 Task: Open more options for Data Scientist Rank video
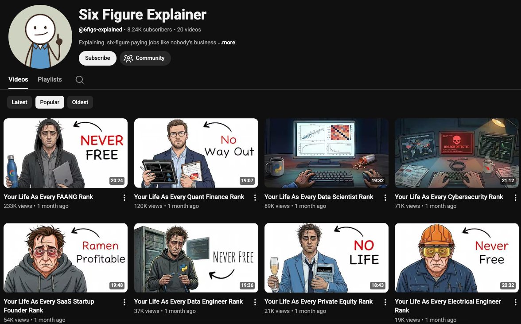tap(385, 198)
